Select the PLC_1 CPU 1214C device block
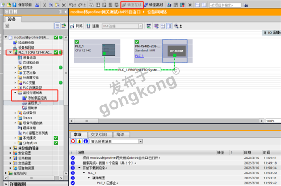The height and width of the screenshot is (186, 281). click(97, 51)
